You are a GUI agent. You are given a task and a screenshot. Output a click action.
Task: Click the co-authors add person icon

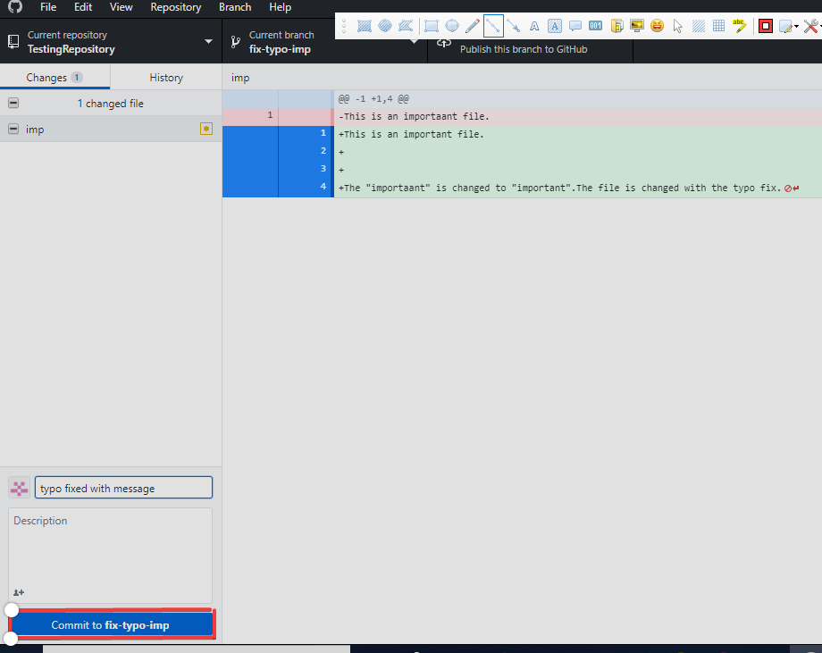[x=19, y=592]
